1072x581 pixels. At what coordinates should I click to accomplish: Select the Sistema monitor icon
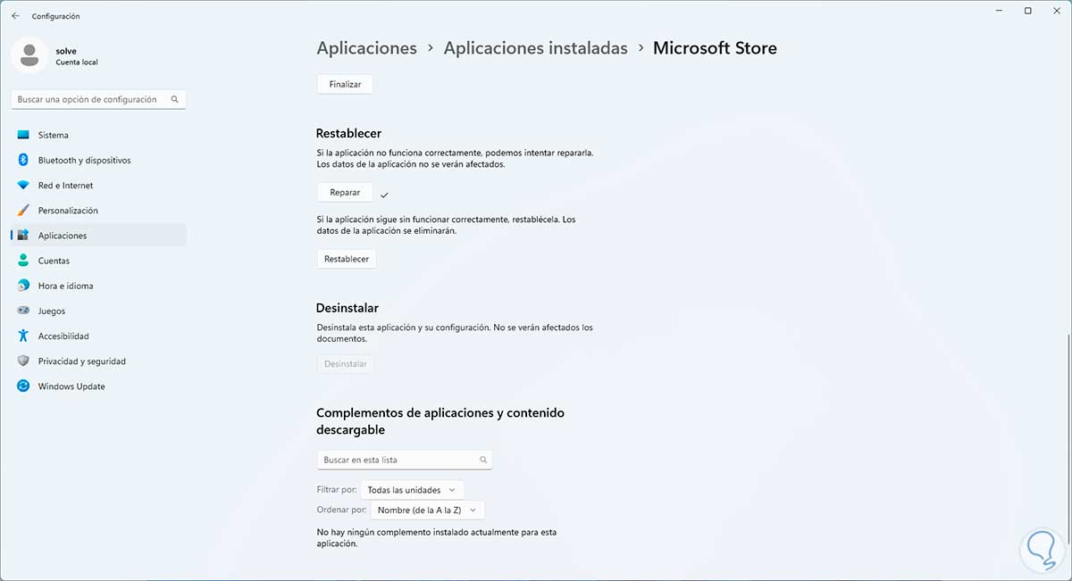tap(23, 135)
